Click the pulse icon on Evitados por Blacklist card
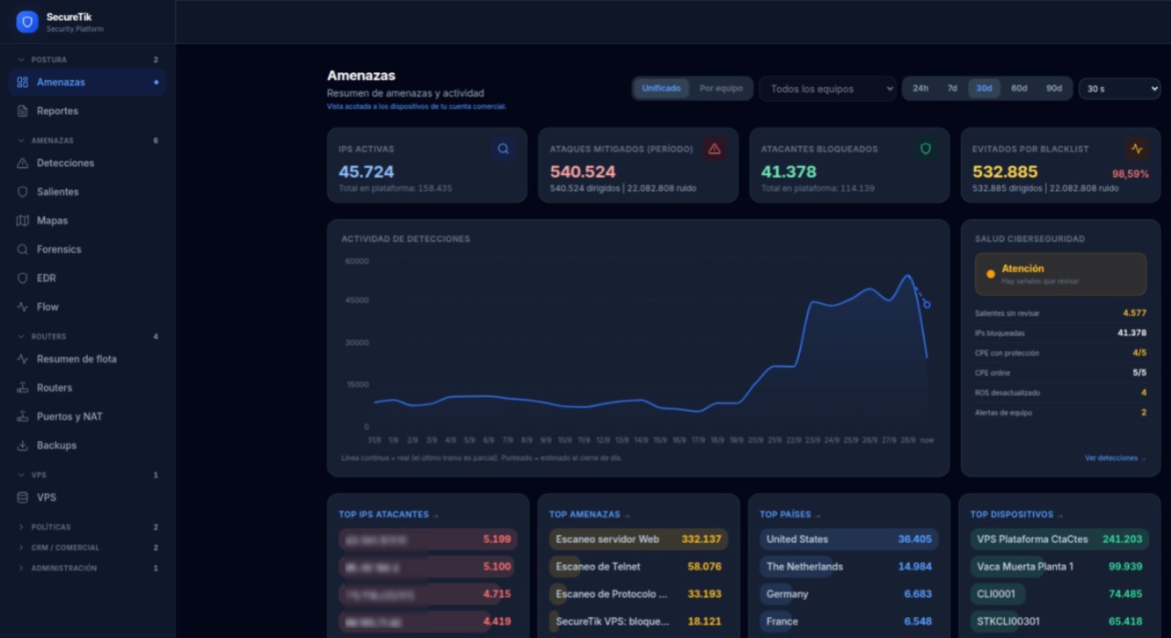 tap(1137, 149)
